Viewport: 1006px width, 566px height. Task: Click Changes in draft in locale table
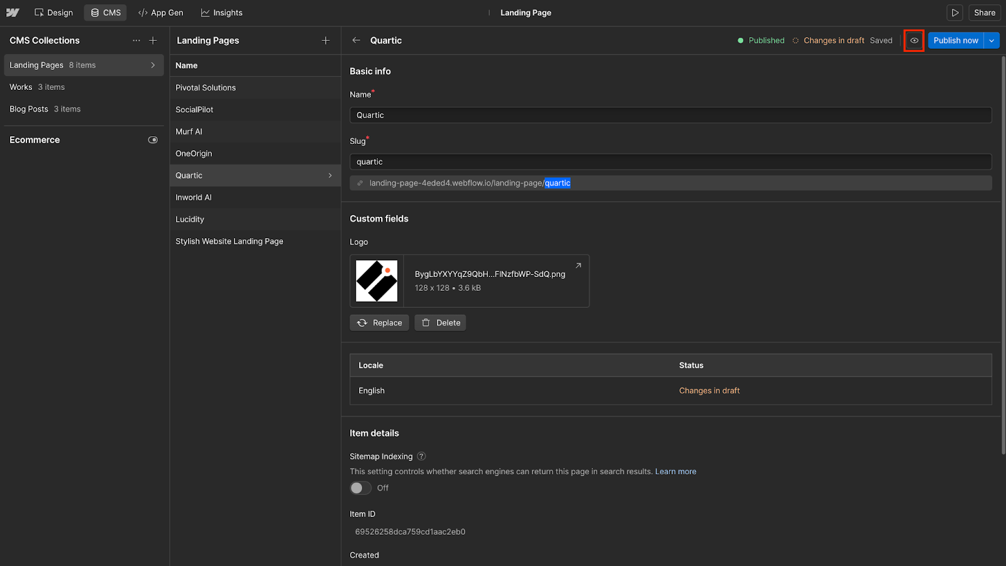709,391
